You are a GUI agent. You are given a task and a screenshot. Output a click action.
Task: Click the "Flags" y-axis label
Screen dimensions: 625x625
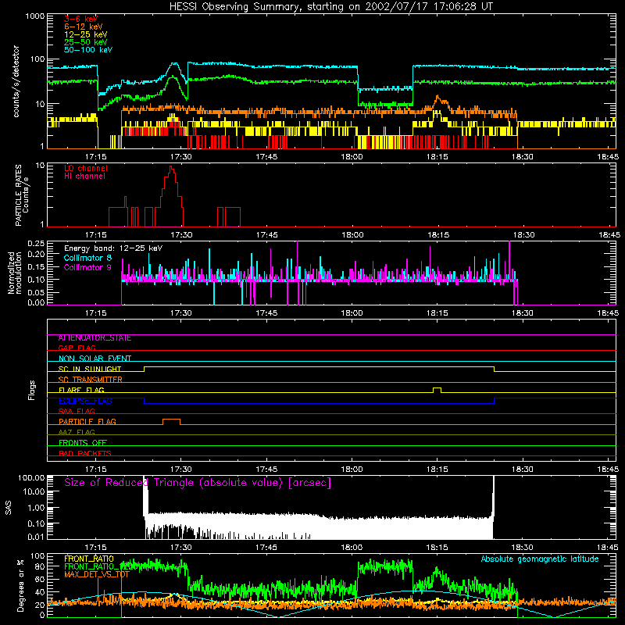pos(31,390)
